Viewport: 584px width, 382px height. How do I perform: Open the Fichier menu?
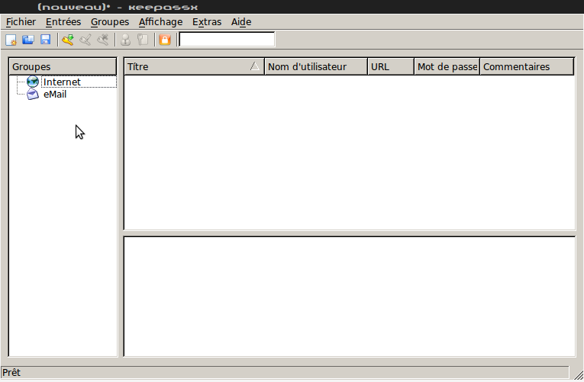click(21, 22)
